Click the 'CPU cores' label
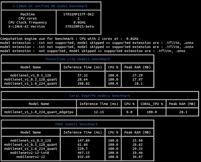This screenshot has width=201, height=162. (28, 18)
